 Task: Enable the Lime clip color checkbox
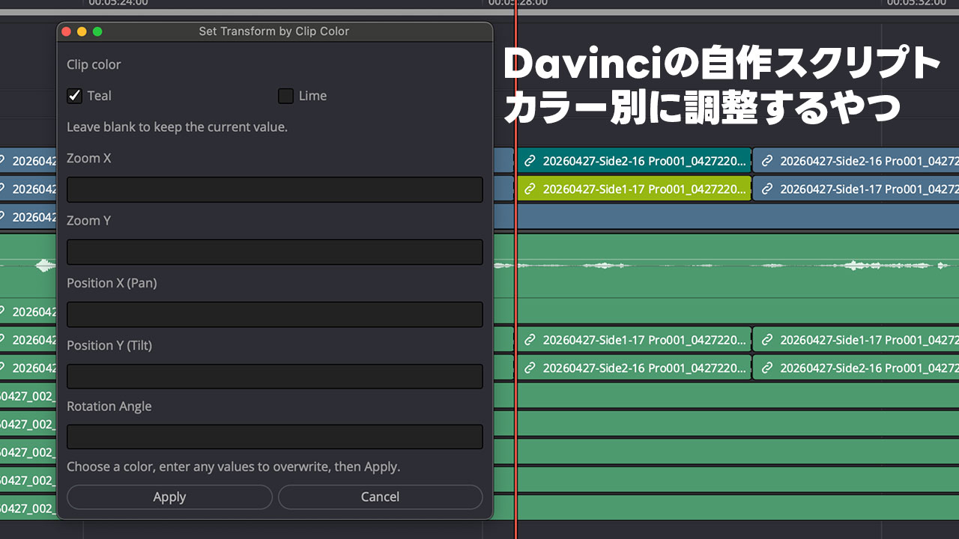(285, 96)
